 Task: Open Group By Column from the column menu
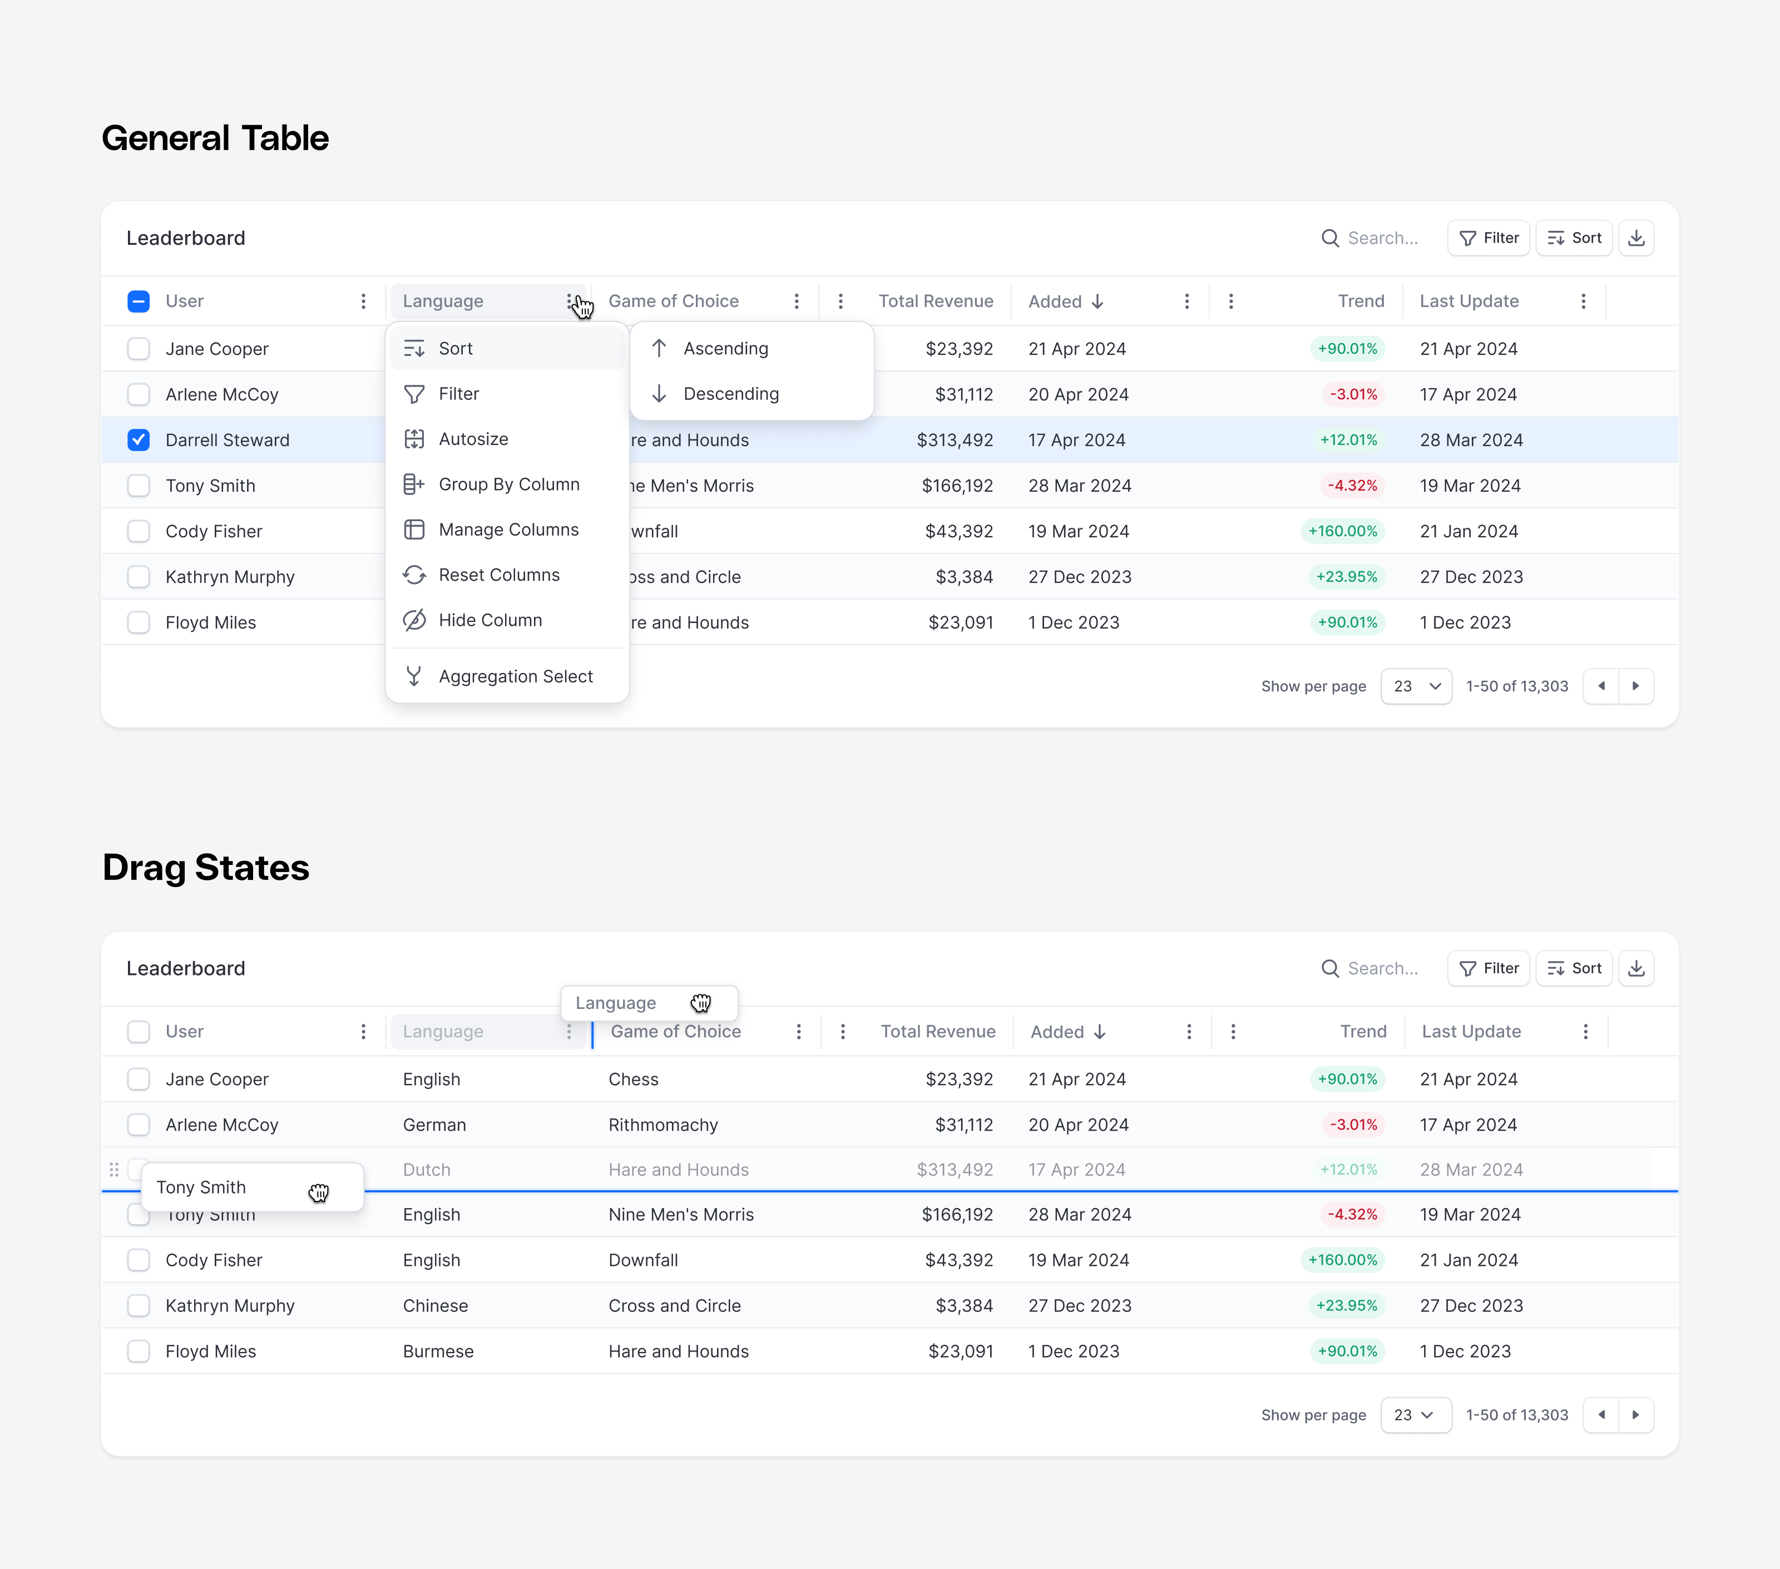pos(510,484)
